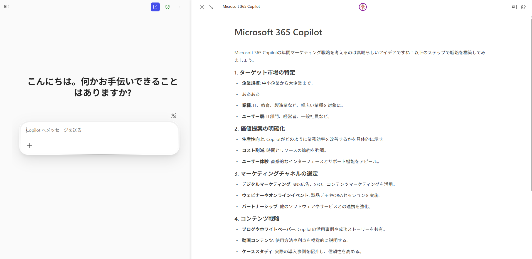Click the Microsoft 365 Copilot header label

[241, 6]
